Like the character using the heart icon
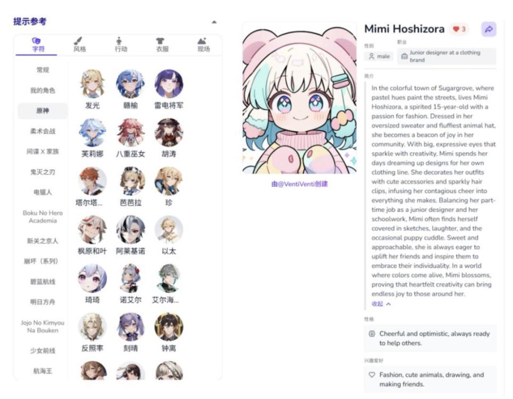 pos(456,29)
